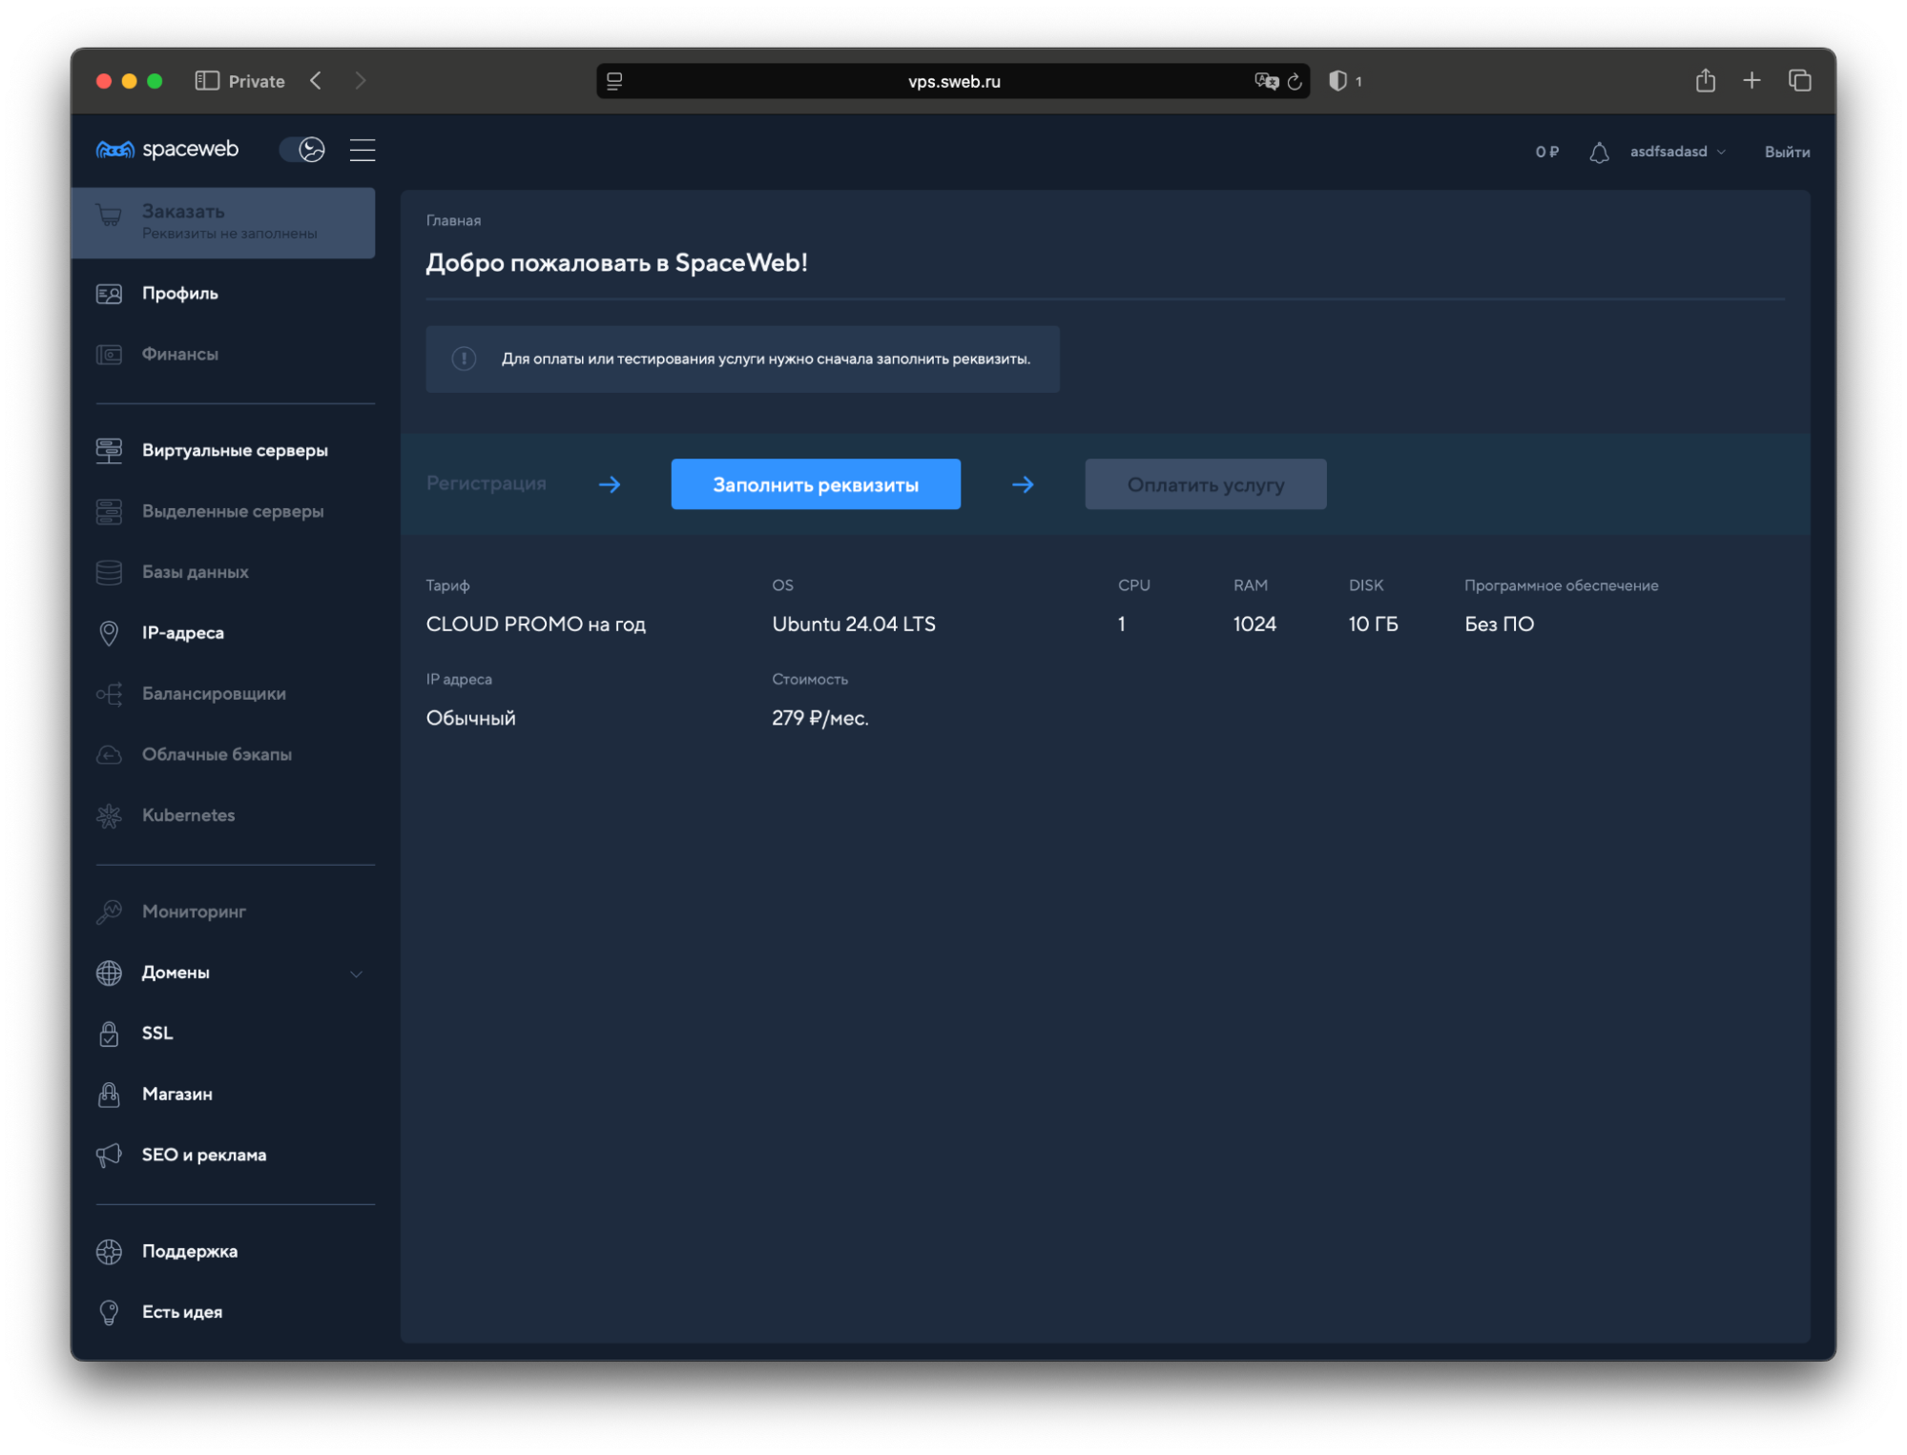
Task: Click Kubernetes snowflake icon in sidebar
Action: pos(109,815)
